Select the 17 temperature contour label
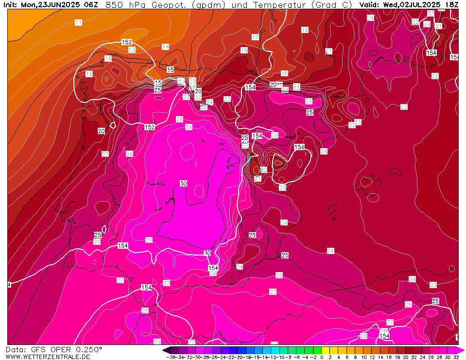 (x=255, y=37)
